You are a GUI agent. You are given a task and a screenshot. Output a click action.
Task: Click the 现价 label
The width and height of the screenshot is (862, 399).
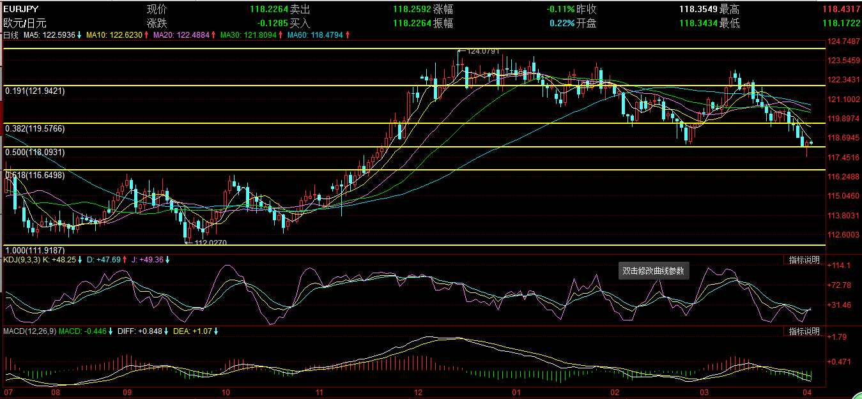tap(157, 10)
